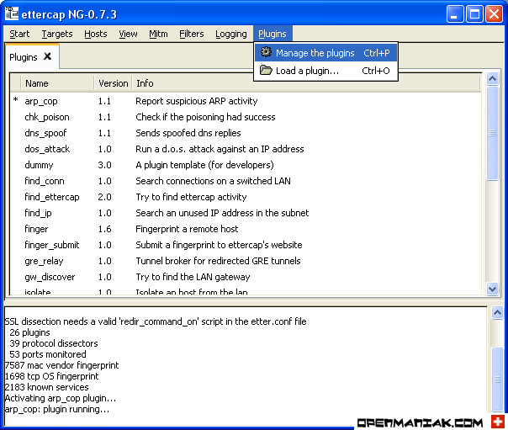Image resolution: width=508 pixels, height=430 pixels.
Task: Click 'Try to find the LAN gateway' text
Action: pos(193,277)
